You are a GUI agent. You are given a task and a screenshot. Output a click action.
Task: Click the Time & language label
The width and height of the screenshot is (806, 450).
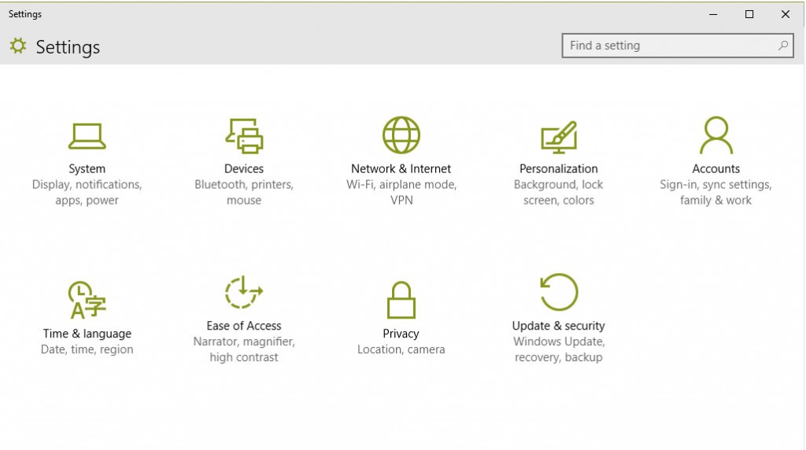(87, 334)
